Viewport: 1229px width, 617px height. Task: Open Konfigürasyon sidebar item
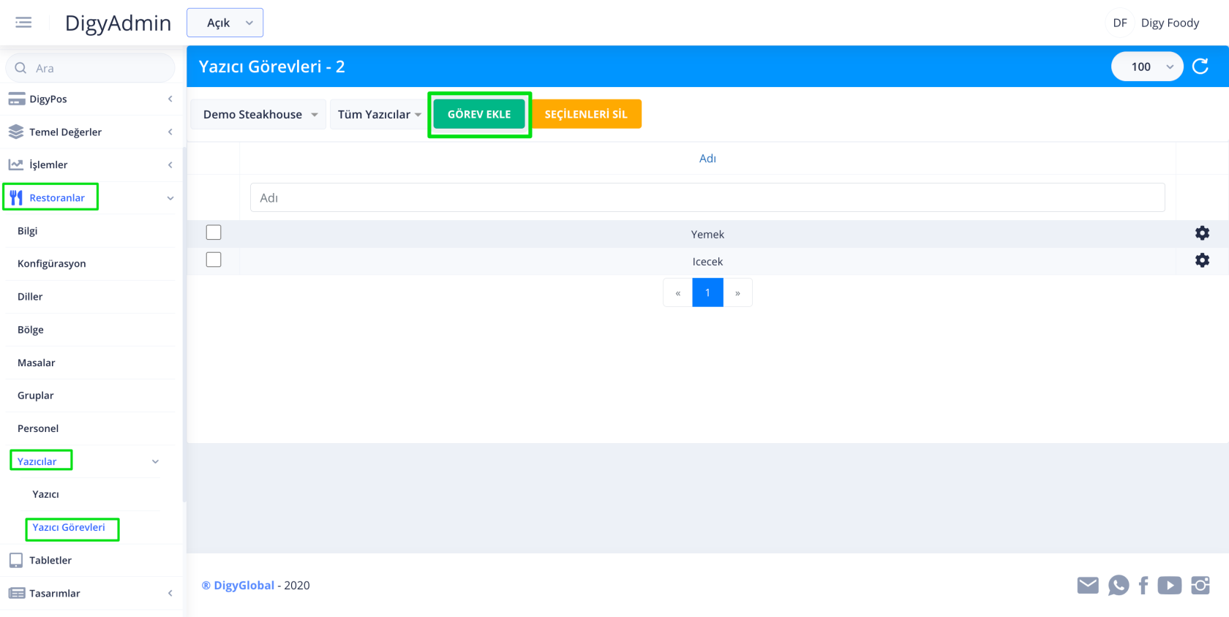pos(52,263)
